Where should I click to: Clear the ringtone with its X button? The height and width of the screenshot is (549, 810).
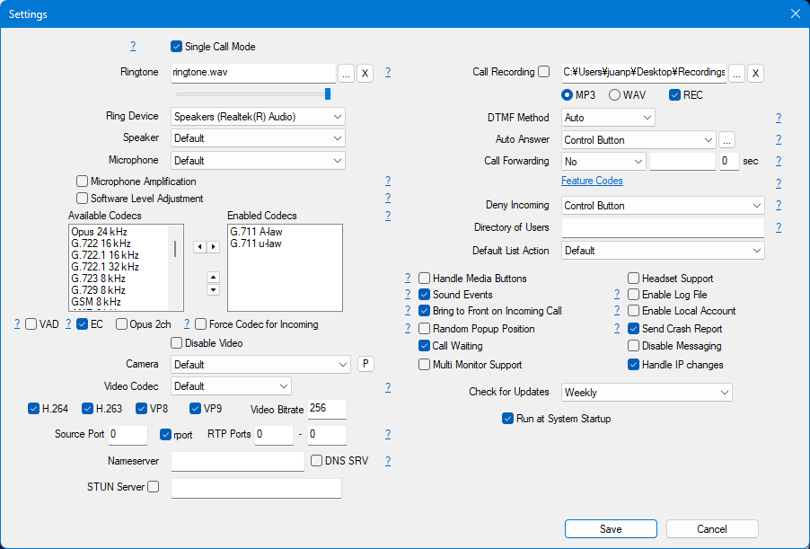click(365, 74)
